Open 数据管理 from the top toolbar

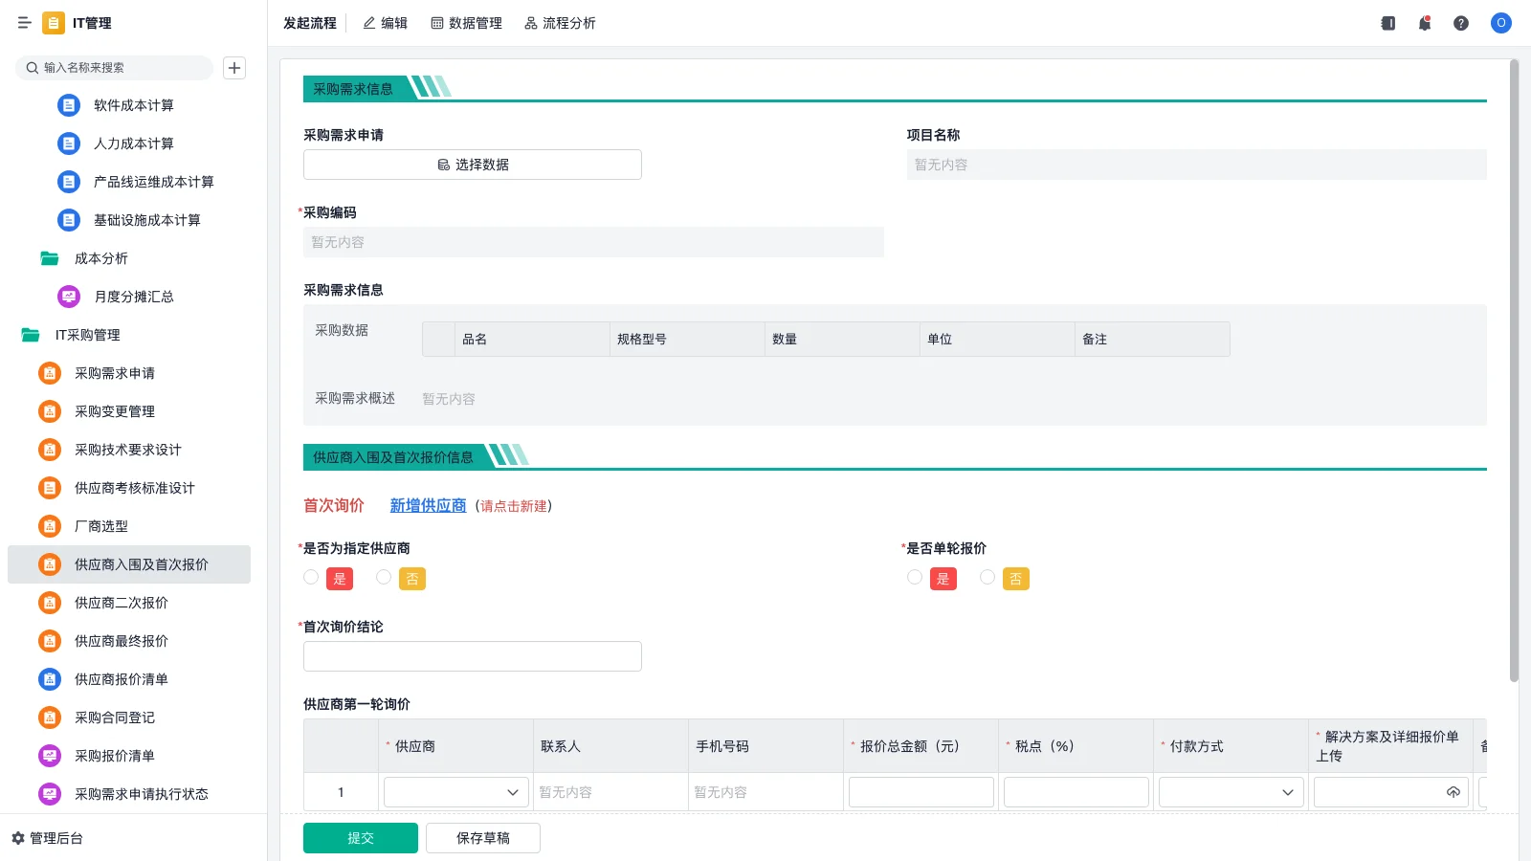[x=469, y=23]
